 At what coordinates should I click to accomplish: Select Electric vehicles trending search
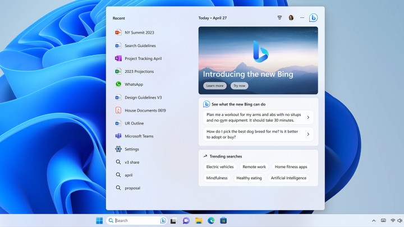220,166
